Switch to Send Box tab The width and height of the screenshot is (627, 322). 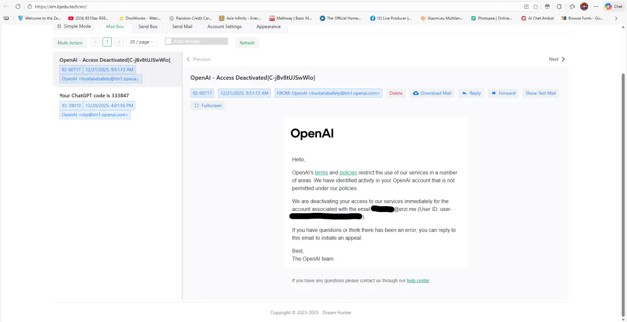148,26
